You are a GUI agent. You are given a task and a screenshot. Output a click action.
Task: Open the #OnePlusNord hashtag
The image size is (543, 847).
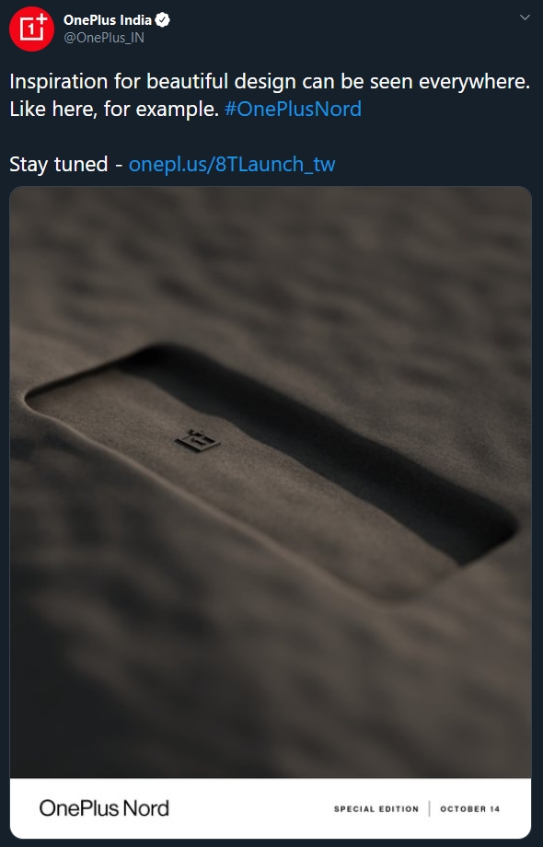[x=293, y=110]
